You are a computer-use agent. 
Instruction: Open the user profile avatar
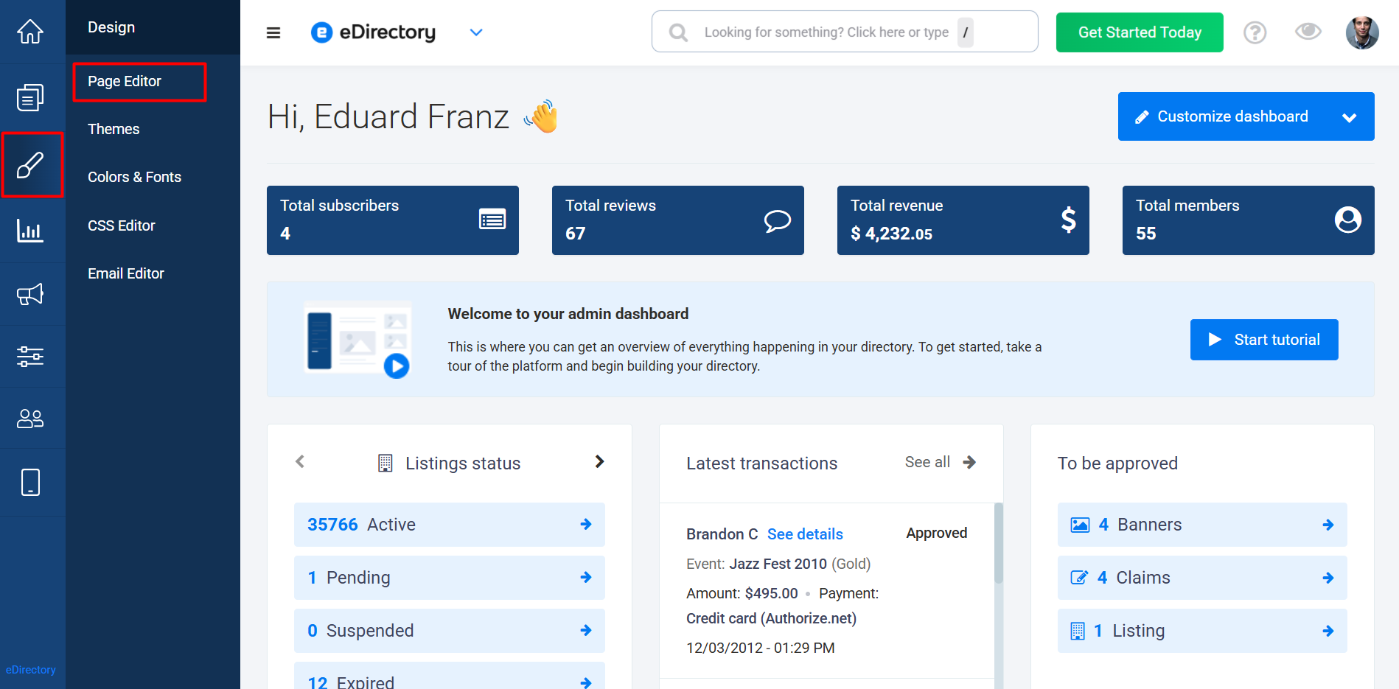[x=1362, y=32]
